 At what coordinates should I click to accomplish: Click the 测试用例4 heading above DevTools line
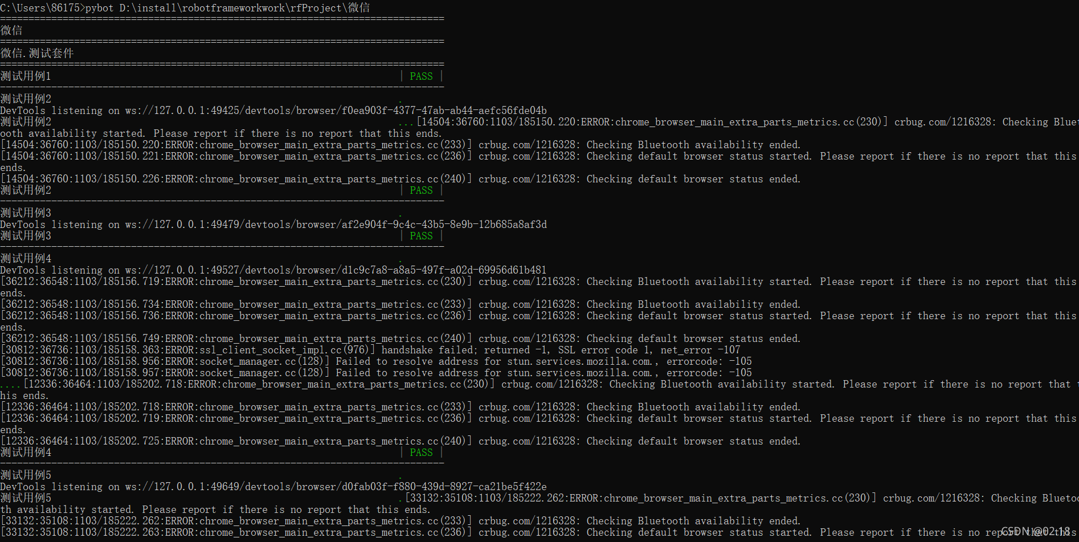tap(26, 258)
